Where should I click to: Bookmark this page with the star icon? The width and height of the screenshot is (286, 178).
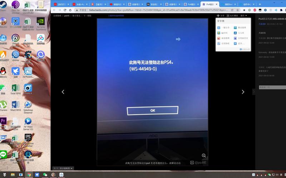237,10
